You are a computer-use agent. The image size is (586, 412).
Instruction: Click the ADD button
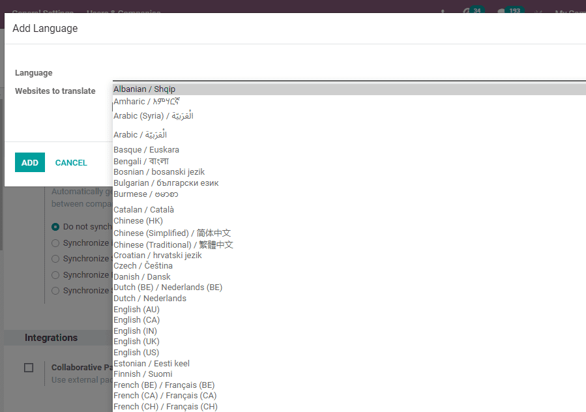point(30,162)
